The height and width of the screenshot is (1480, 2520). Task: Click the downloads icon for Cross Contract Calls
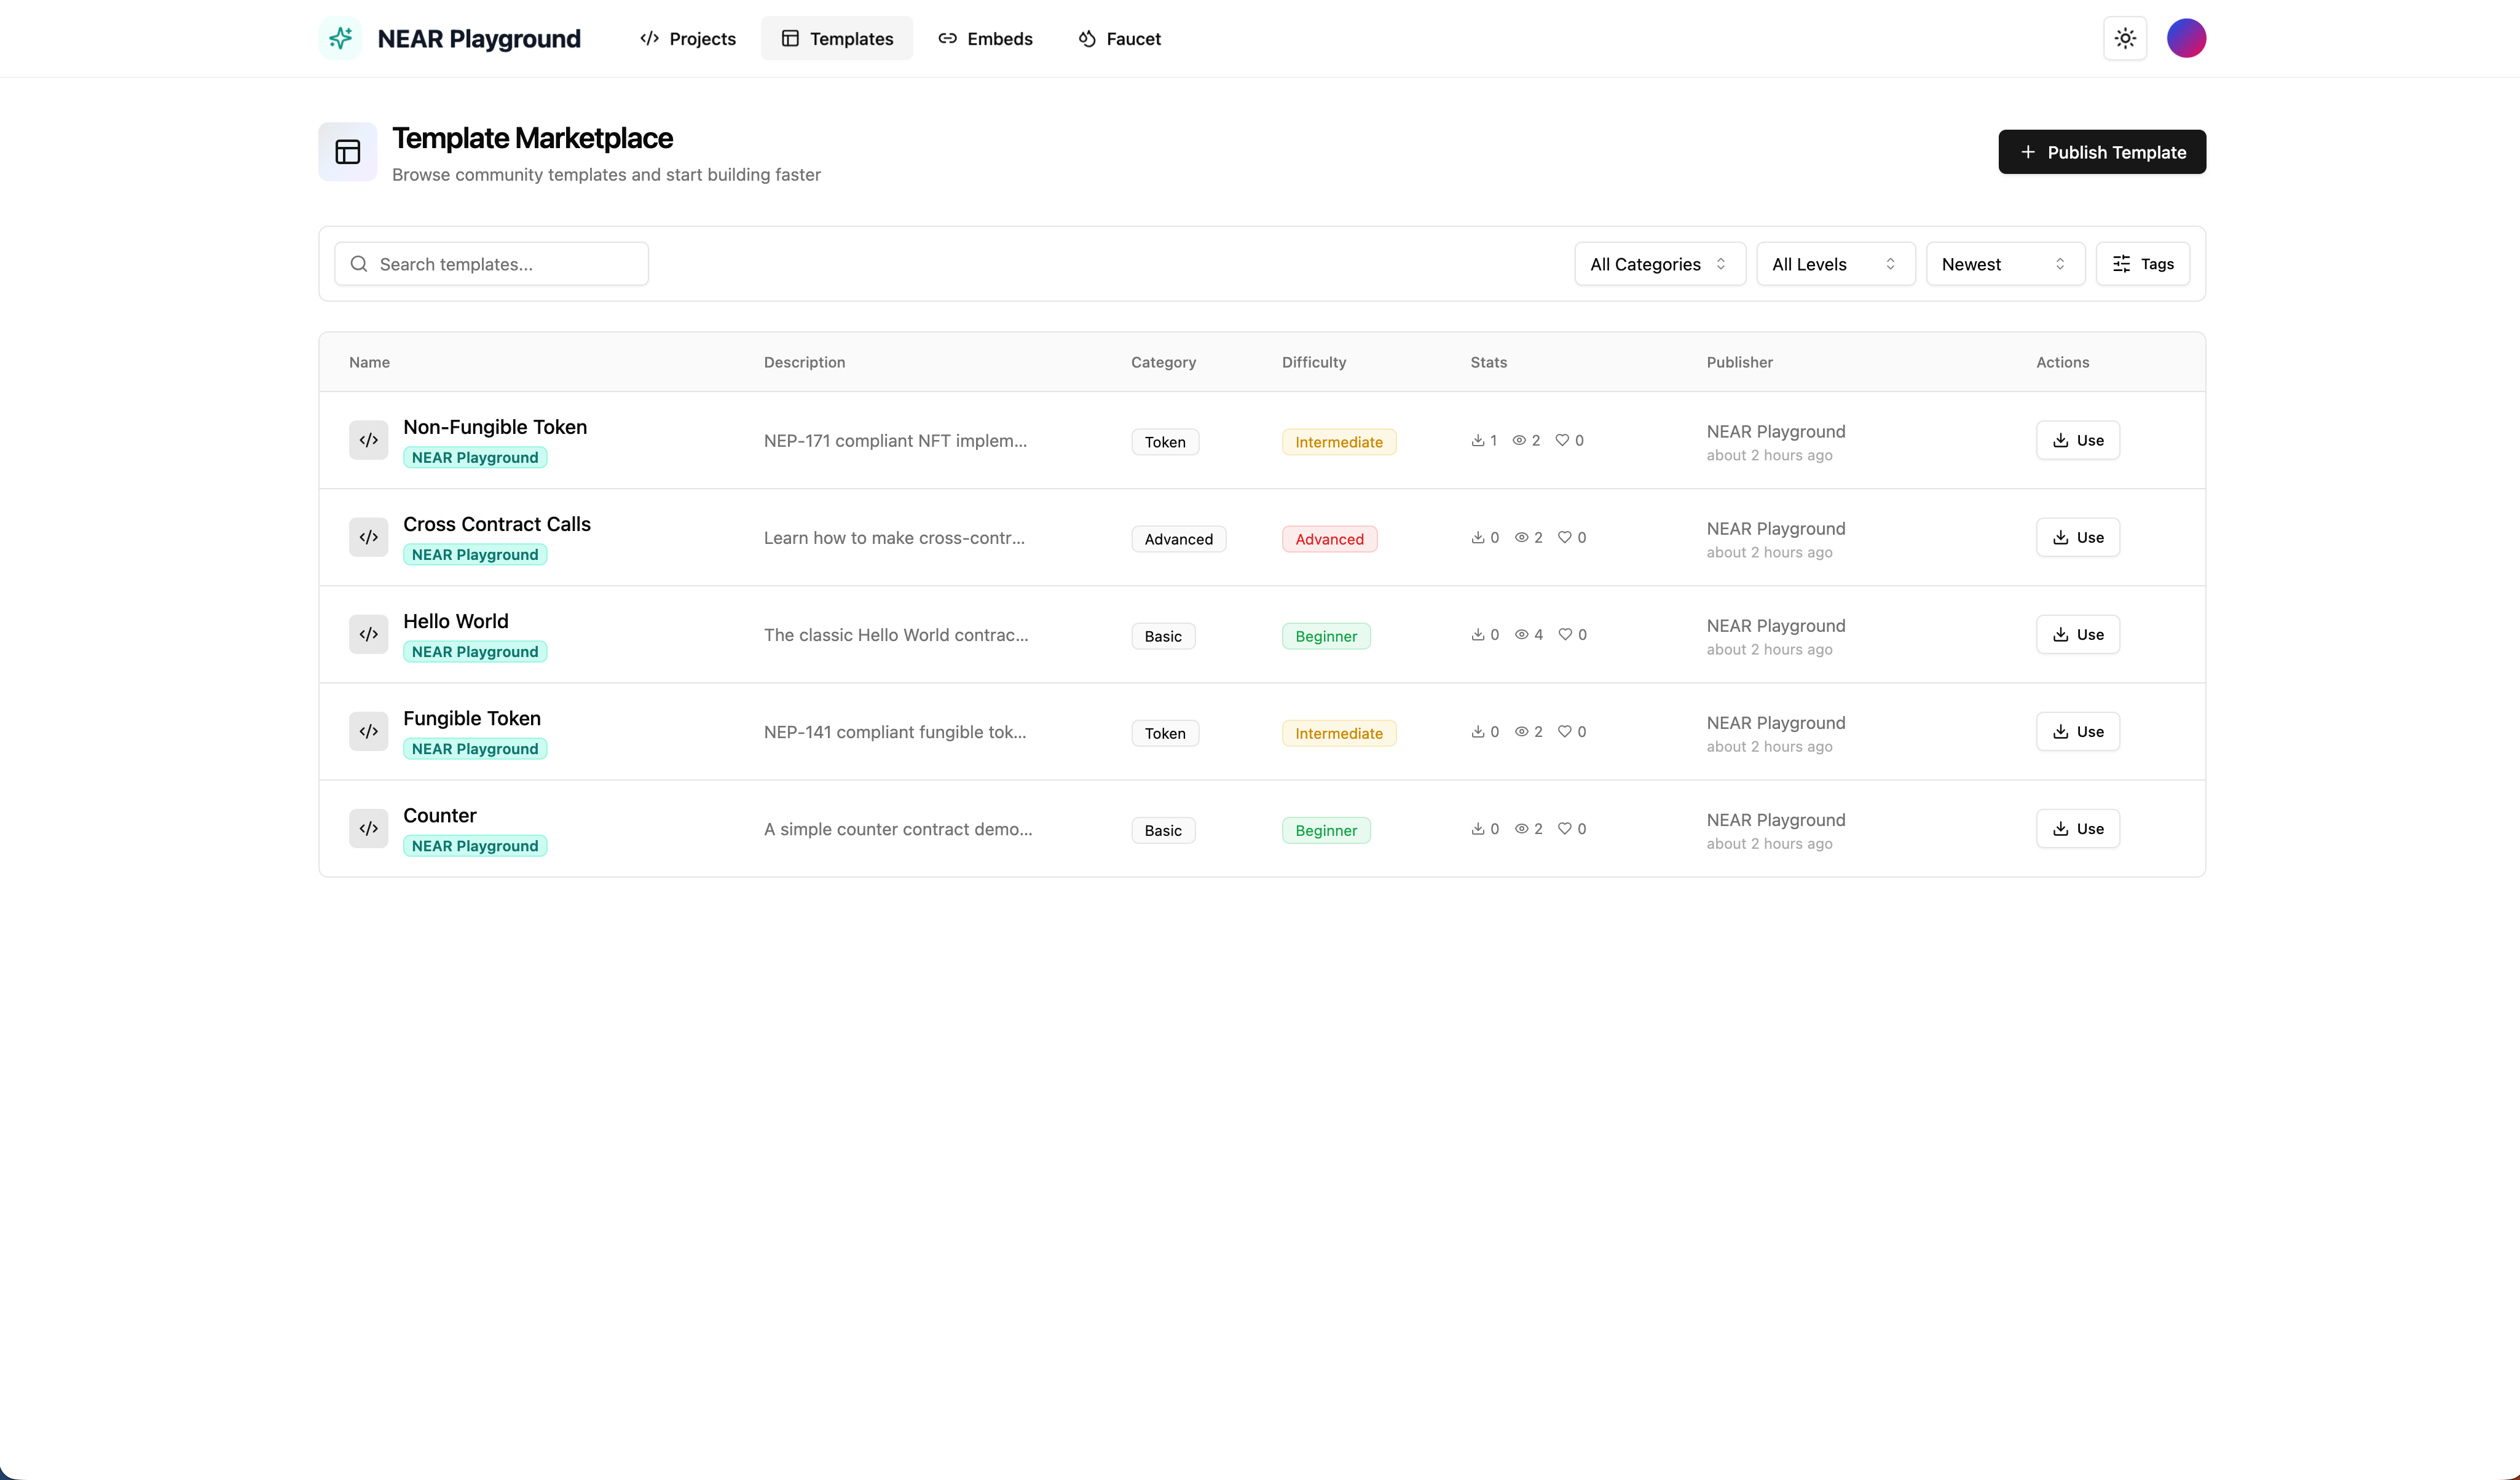(1478, 537)
